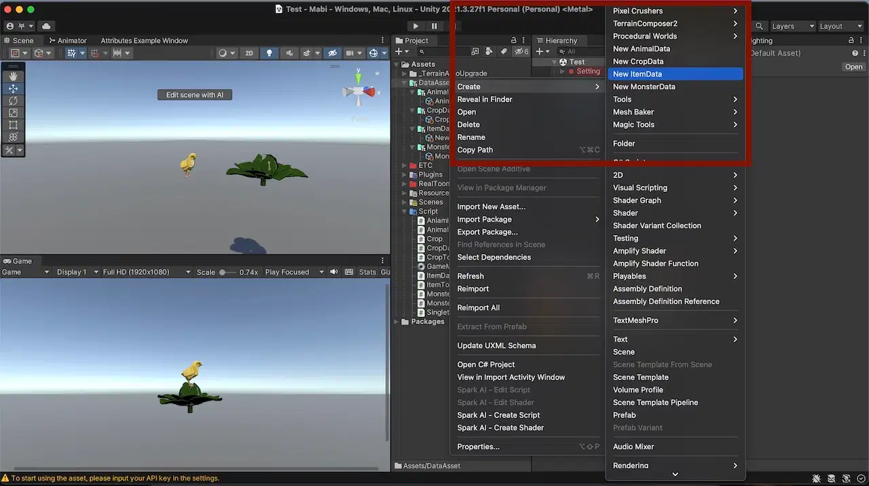Toggle scene visibility hidden objects
This screenshot has width=869, height=486.
tap(332, 53)
